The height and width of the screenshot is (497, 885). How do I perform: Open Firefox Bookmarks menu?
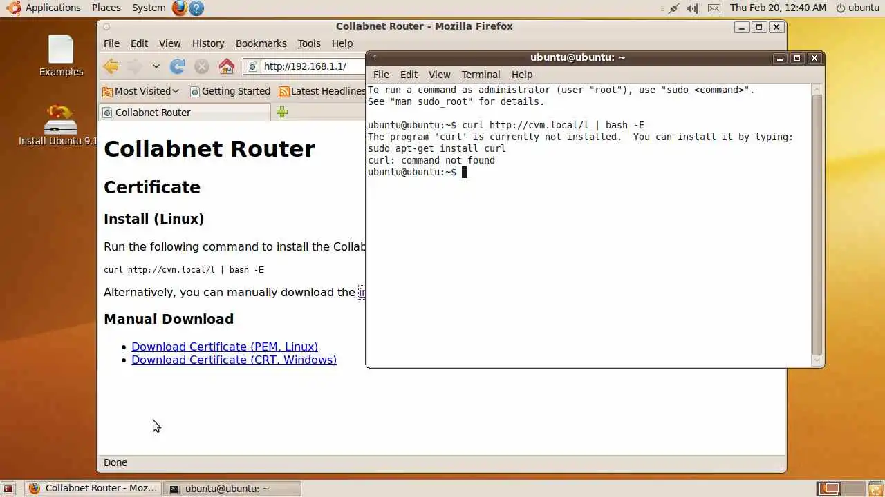261,43
